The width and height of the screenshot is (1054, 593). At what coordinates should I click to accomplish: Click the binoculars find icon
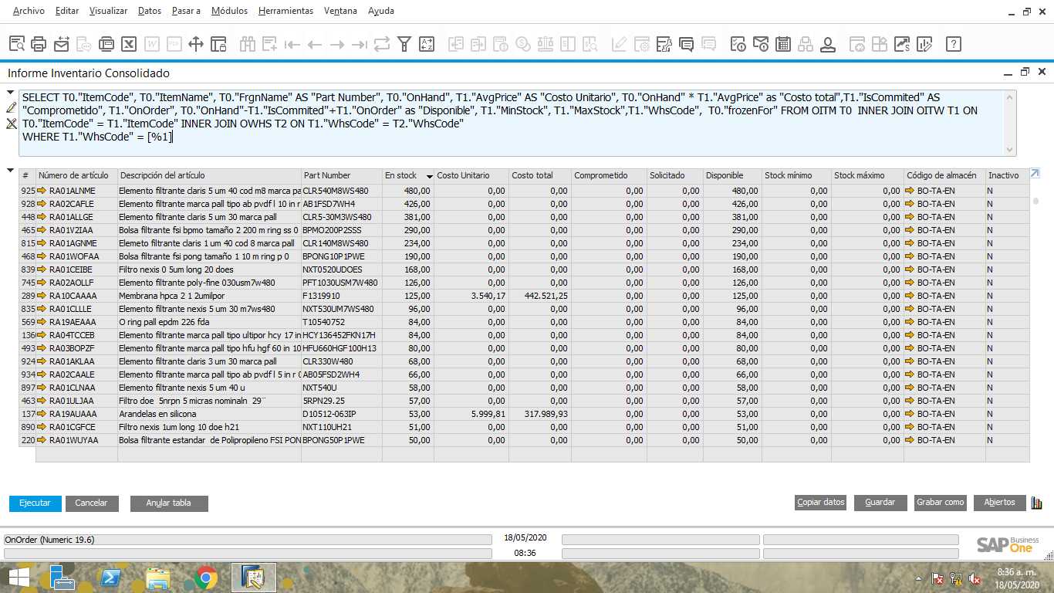[x=248, y=44]
